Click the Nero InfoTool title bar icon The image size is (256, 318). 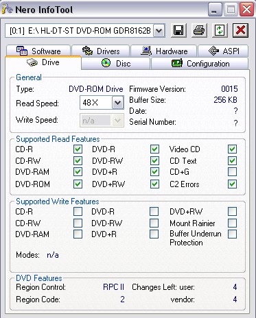(x=7, y=9)
